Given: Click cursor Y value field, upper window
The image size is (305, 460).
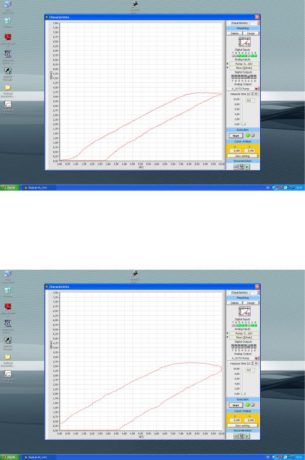Looking at the screenshot, I should [x=250, y=151].
